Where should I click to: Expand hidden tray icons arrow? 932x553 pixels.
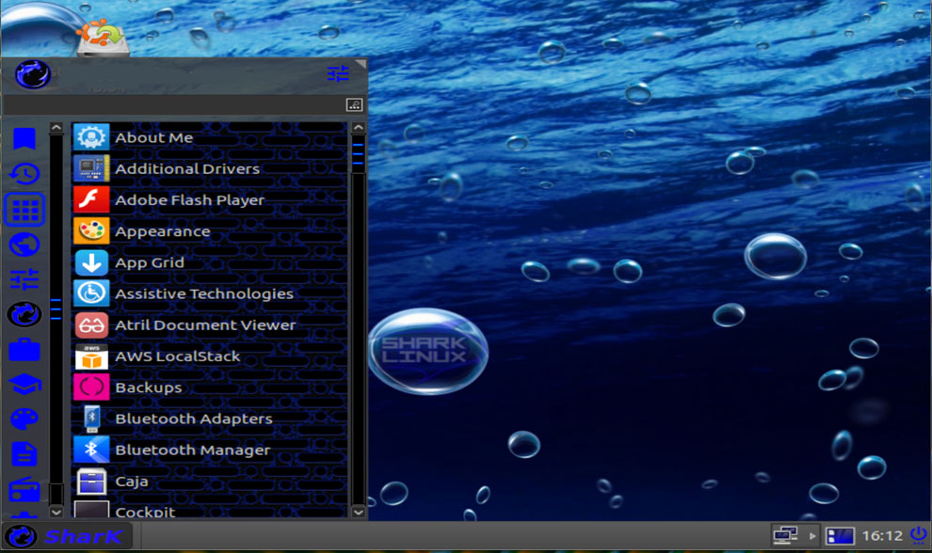tap(812, 536)
